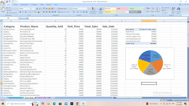Toggle Wrap Text on selected cells
The width and height of the screenshot is (189, 106).
(62, 9)
